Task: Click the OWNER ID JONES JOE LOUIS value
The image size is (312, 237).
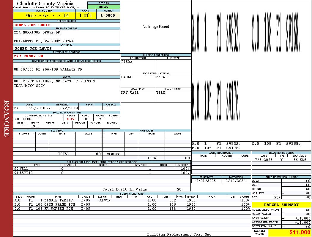Action: click(x=33, y=49)
